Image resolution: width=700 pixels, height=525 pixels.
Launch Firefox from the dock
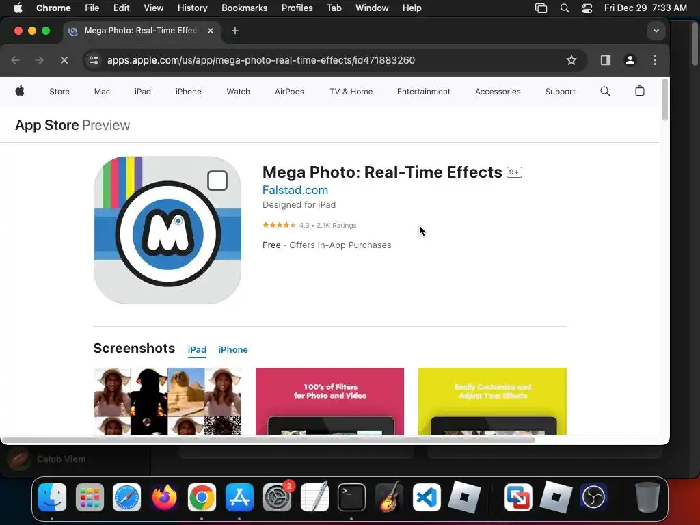tap(164, 497)
